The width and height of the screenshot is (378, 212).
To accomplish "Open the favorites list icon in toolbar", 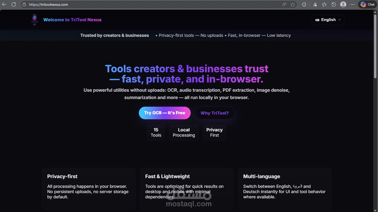I will [324, 4].
